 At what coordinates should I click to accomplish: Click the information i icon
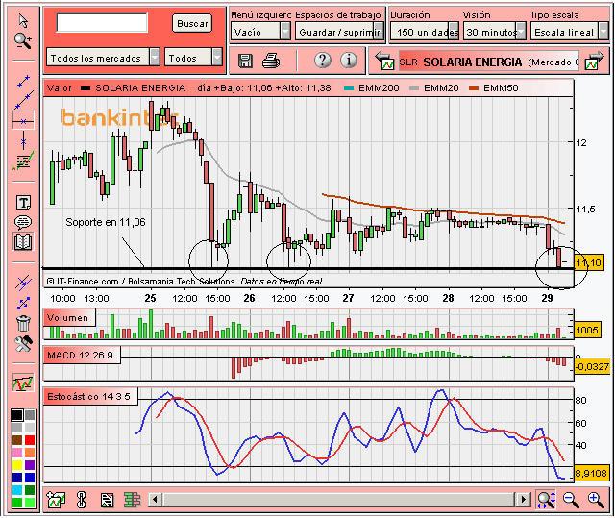click(348, 60)
